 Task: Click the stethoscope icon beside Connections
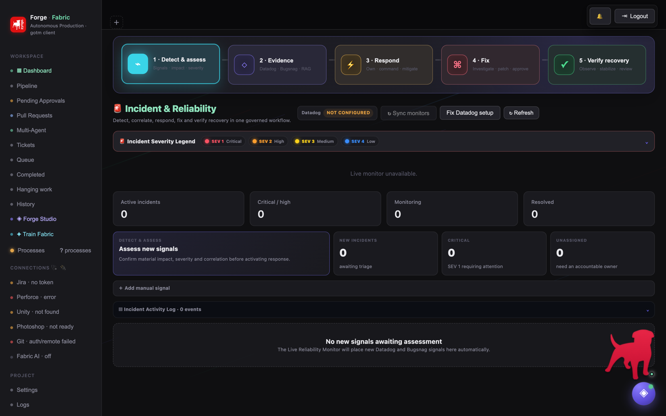(x=54, y=267)
